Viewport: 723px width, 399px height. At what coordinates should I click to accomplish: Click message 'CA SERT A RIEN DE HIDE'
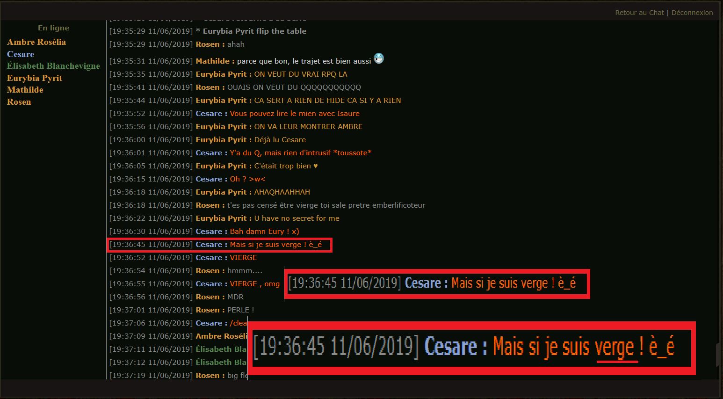point(327,101)
